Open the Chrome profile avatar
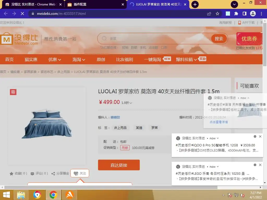The image size is (267, 200). click(253, 14)
